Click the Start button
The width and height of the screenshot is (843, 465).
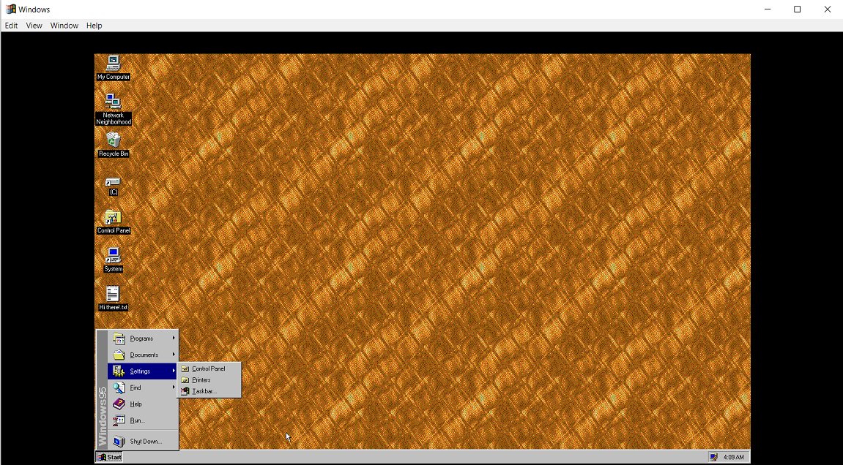point(109,458)
